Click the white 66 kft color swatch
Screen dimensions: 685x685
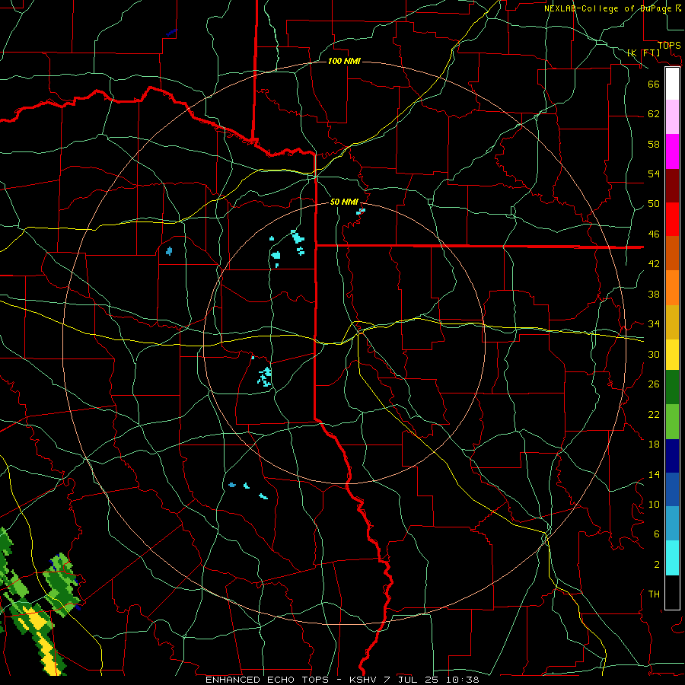click(x=672, y=84)
